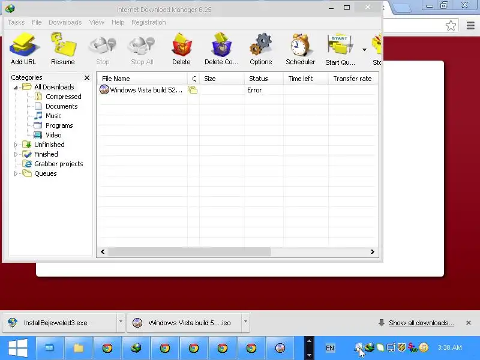480x360 pixels.
Task: Expand the Unfinished category
Action: point(16,145)
